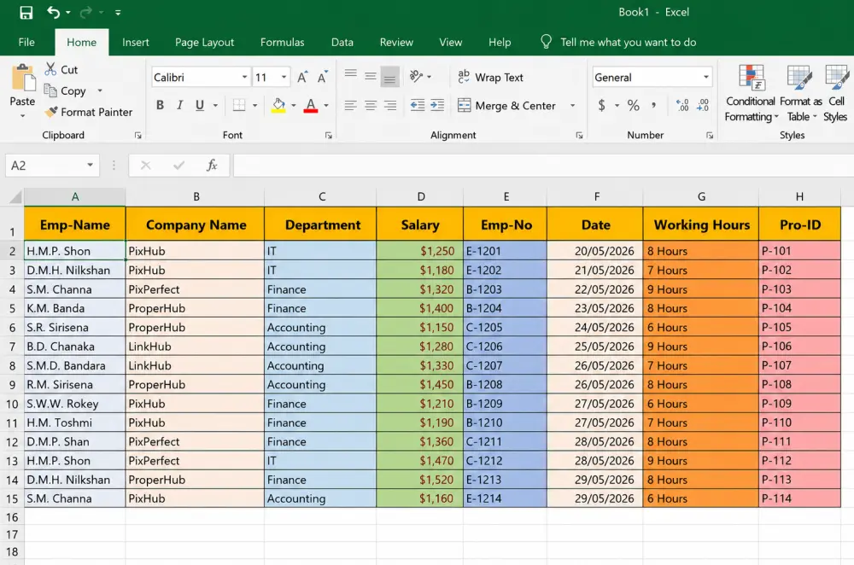Screen dimensions: 854x565
Task: Toggle Italic formatting
Action: 179,105
